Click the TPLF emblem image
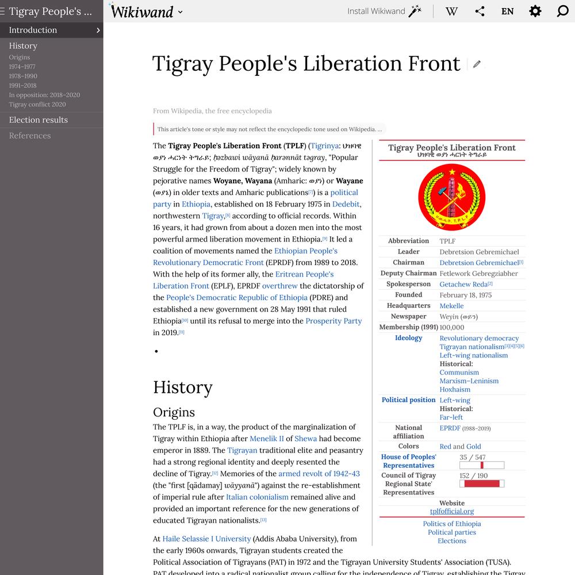 pyautogui.click(x=452, y=197)
